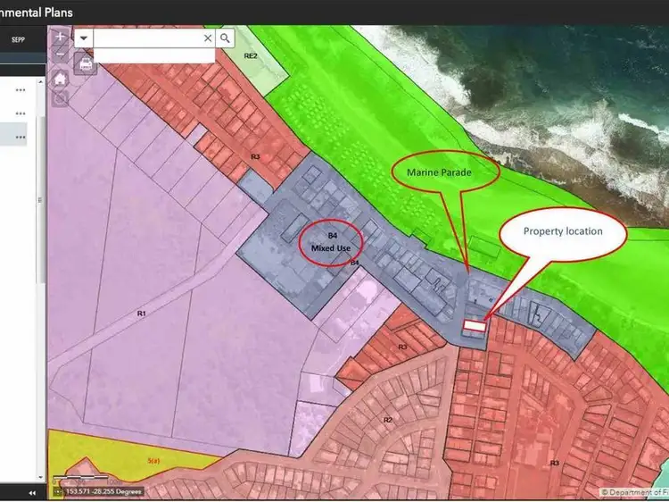Open the highlighted third layer's options menu
The width and height of the screenshot is (669, 502).
[21, 137]
